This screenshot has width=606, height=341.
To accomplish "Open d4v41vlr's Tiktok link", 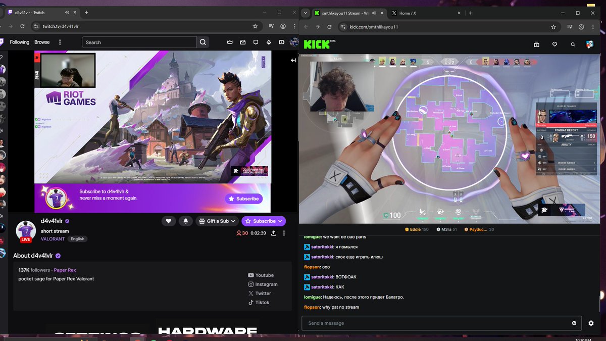I will point(259,303).
